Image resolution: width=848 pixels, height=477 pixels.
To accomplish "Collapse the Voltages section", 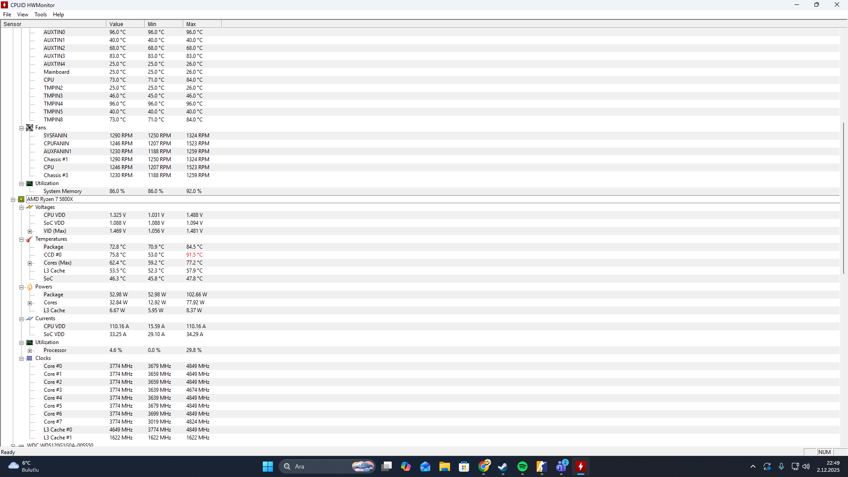I will (21, 208).
